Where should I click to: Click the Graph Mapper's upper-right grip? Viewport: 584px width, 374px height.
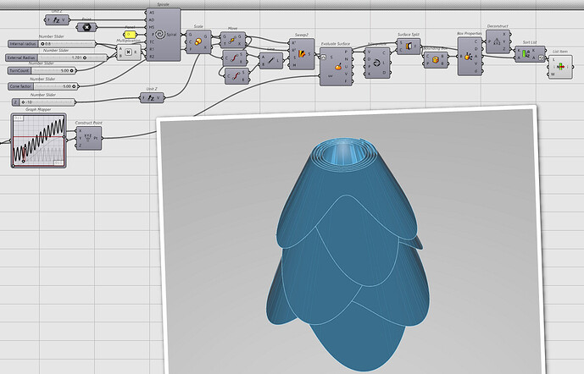tap(65, 137)
